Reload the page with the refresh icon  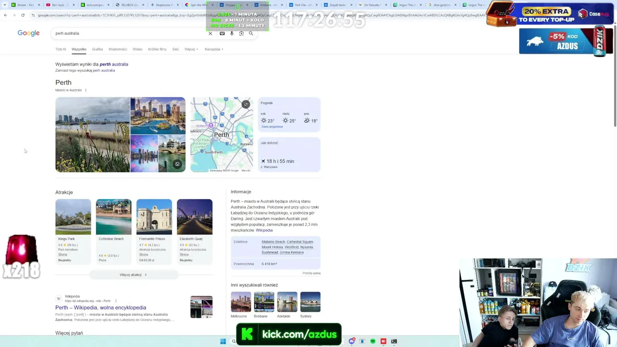pyautogui.click(x=23, y=15)
